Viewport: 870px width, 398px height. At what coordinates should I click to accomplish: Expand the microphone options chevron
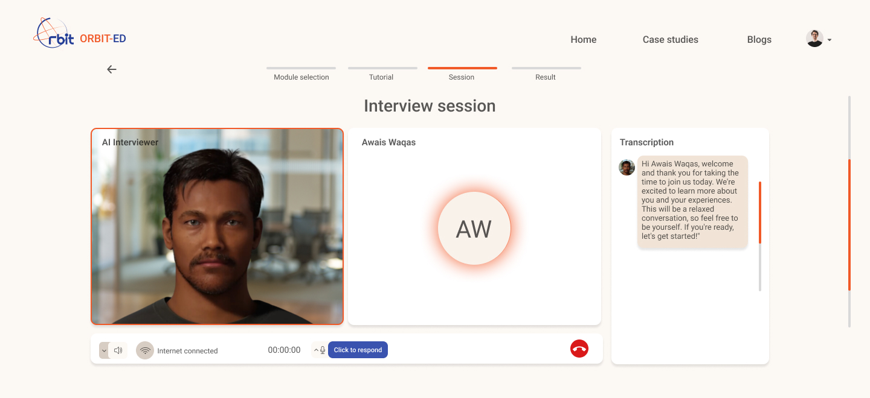(x=315, y=349)
